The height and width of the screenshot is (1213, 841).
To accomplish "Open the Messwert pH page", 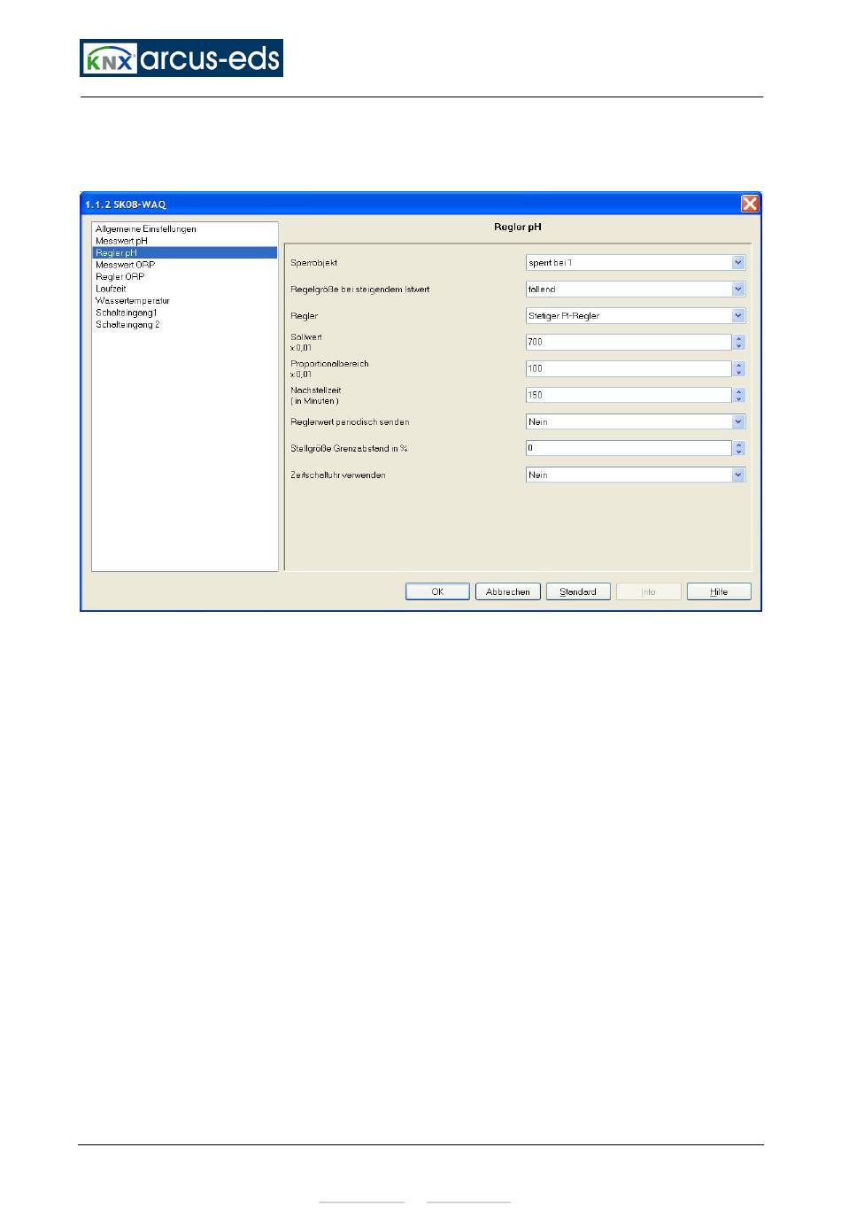I will coord(121,241).
